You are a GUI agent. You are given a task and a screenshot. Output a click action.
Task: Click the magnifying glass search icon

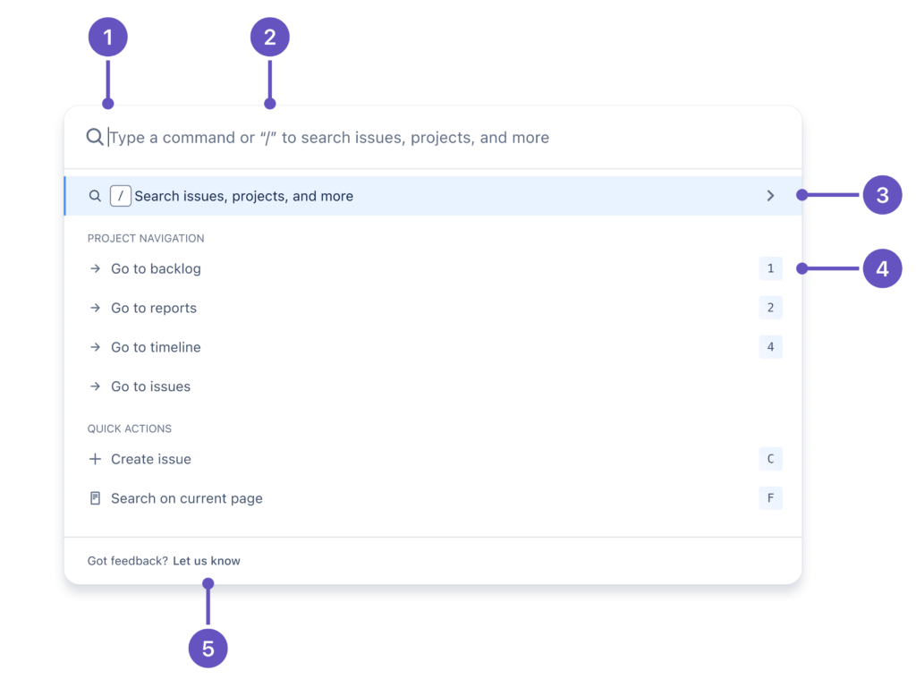(95, 137)
